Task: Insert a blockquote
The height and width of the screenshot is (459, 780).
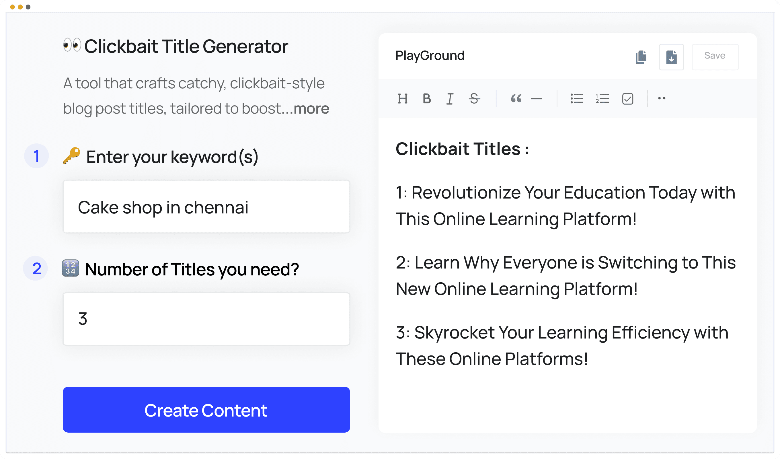Action: pyautogui.click(x=516, y=98)
